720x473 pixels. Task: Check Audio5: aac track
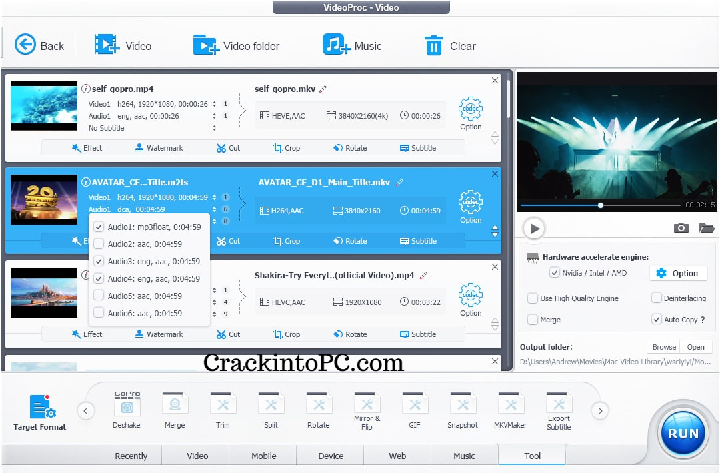click(98, 296)
